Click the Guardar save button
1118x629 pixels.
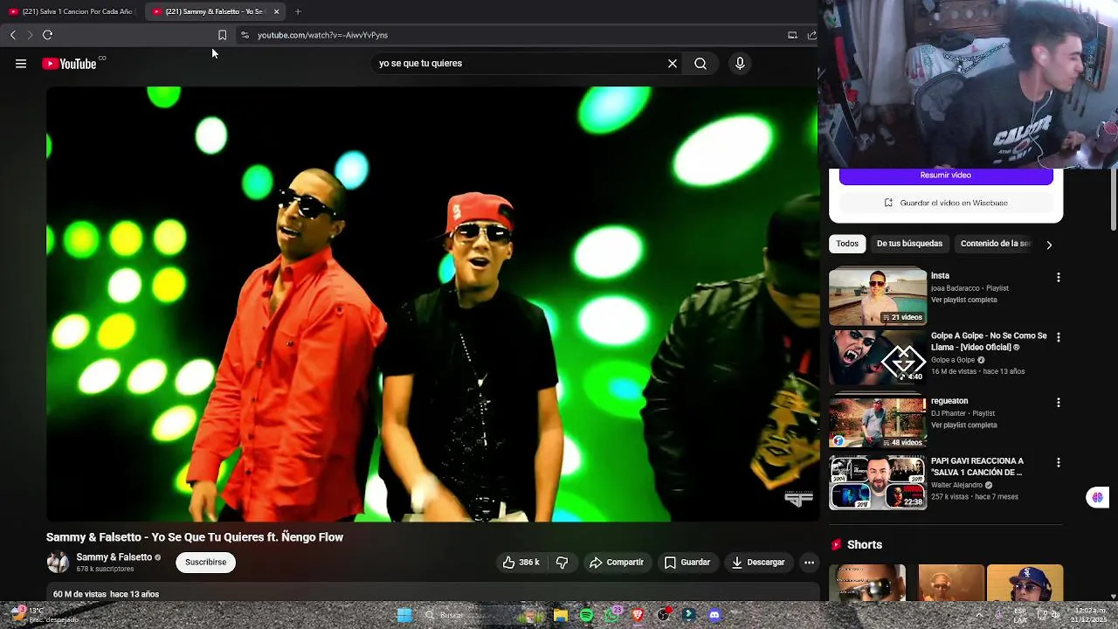tap(687, 563)
